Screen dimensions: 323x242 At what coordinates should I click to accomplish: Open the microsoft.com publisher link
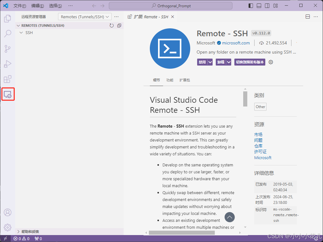pyautogui.click(x=236, y=43)
